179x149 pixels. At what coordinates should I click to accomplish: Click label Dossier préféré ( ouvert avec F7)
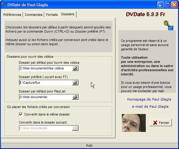tap(43, 77)
